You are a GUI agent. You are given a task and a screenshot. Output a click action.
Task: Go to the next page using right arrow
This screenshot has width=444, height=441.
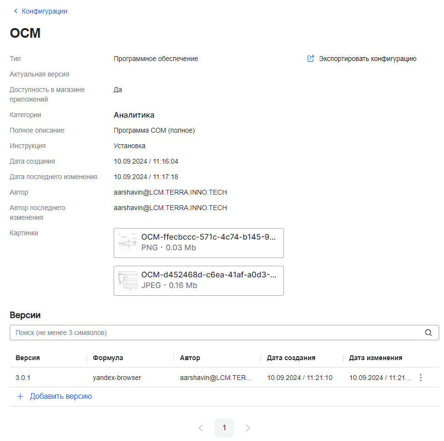click(248, 428)
